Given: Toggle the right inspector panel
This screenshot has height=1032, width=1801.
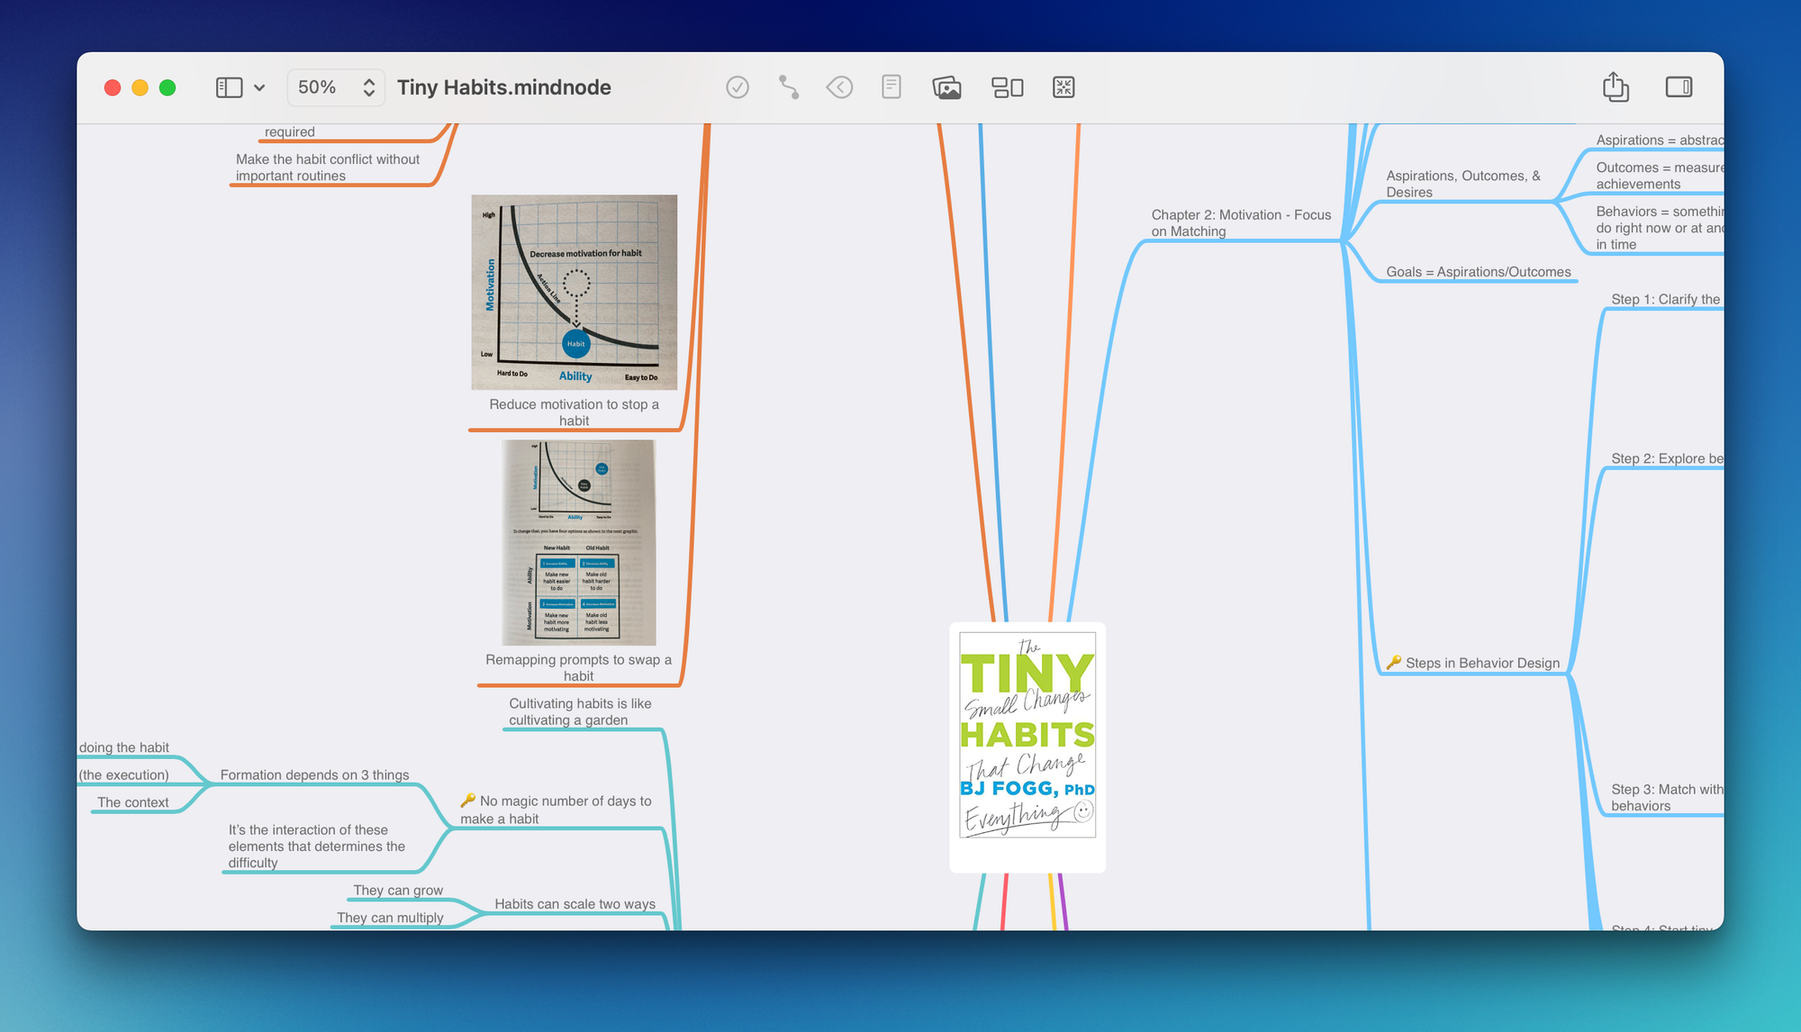Looking at the screenshot, I should (1679, 87).
